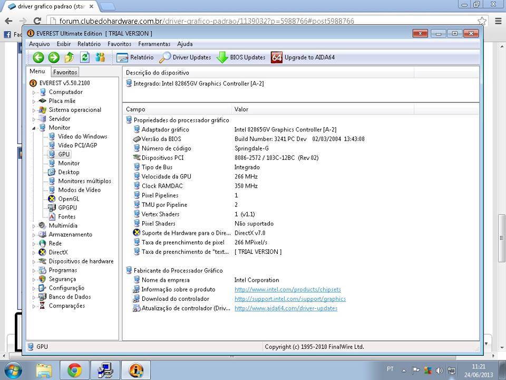Click the Fontes tree item icon

[52, 216]
